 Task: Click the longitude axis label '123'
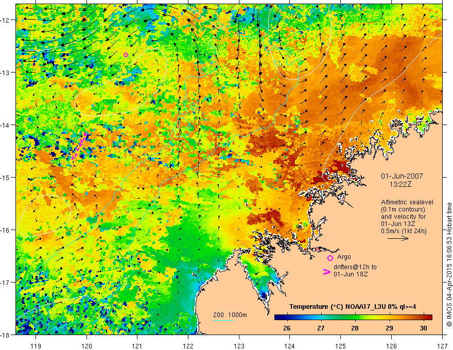point(239,346)
